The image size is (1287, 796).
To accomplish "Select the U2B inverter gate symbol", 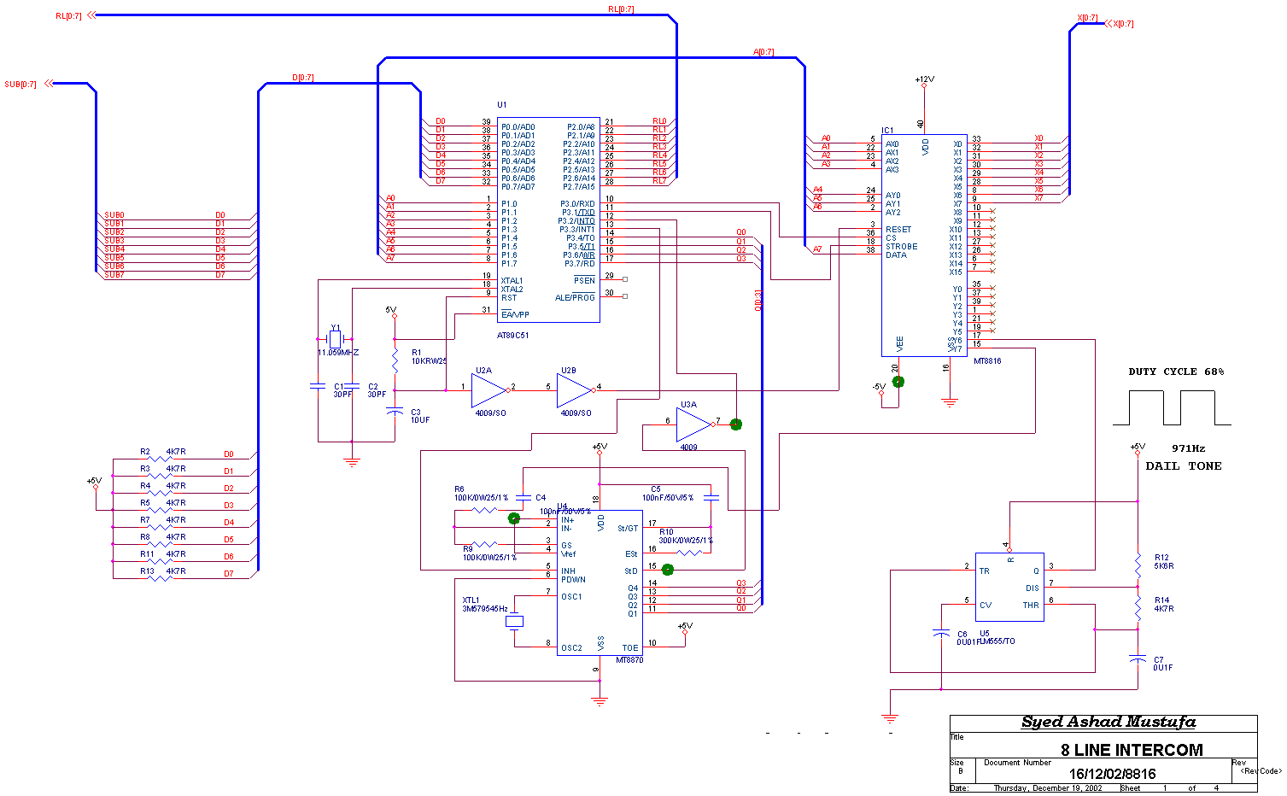I will 576,390.
